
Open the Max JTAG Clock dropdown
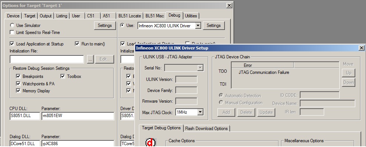point(200,112)
